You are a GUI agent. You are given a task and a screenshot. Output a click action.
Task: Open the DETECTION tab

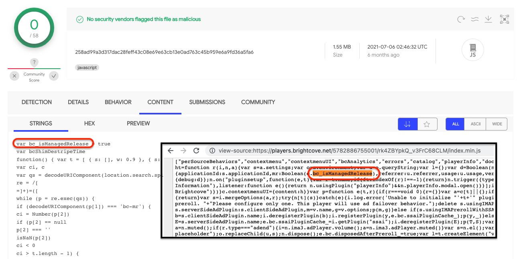[x=37, y=102]
